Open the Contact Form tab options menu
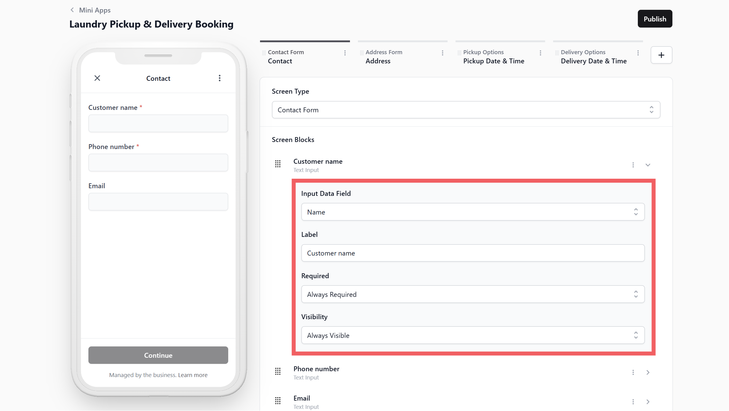 (345, 53)
